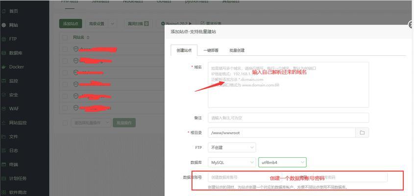This screenshot has width=414, height=196.
Task: Open the utf8mb4 charset dropdown
Action: [x=282, y=163]
